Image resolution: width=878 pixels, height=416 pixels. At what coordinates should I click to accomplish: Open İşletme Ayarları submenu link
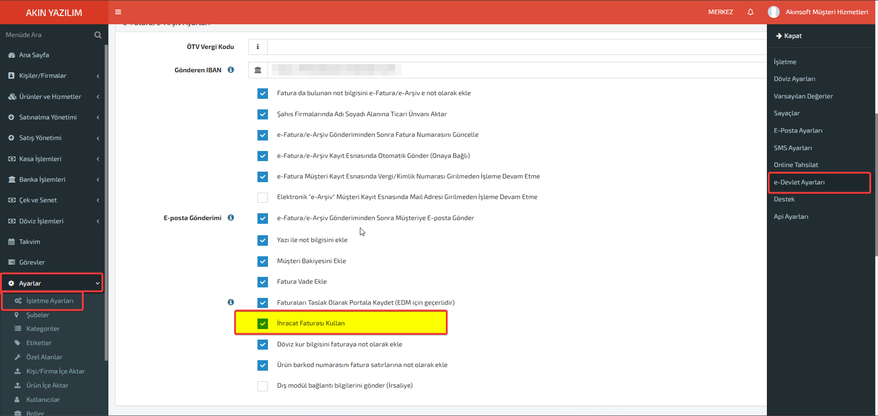coord(43,301)
